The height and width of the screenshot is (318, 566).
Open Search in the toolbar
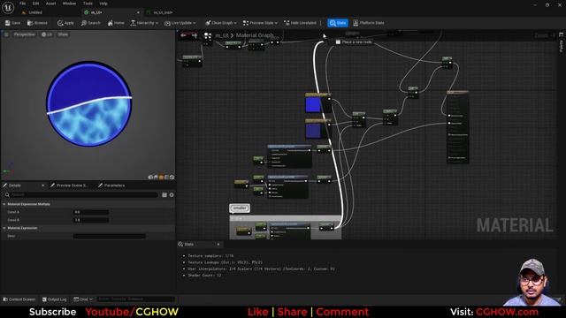[x=90, y=23]
